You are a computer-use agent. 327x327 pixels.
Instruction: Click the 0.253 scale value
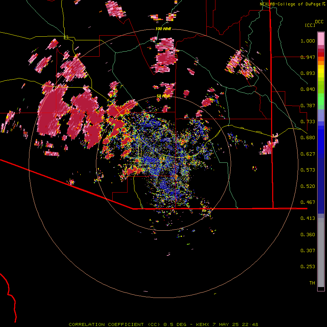(308, 267)
